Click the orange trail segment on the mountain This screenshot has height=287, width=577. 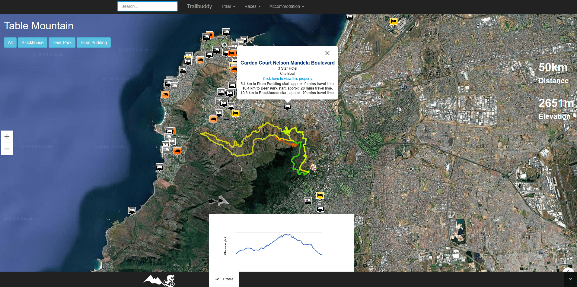(285, 141)
